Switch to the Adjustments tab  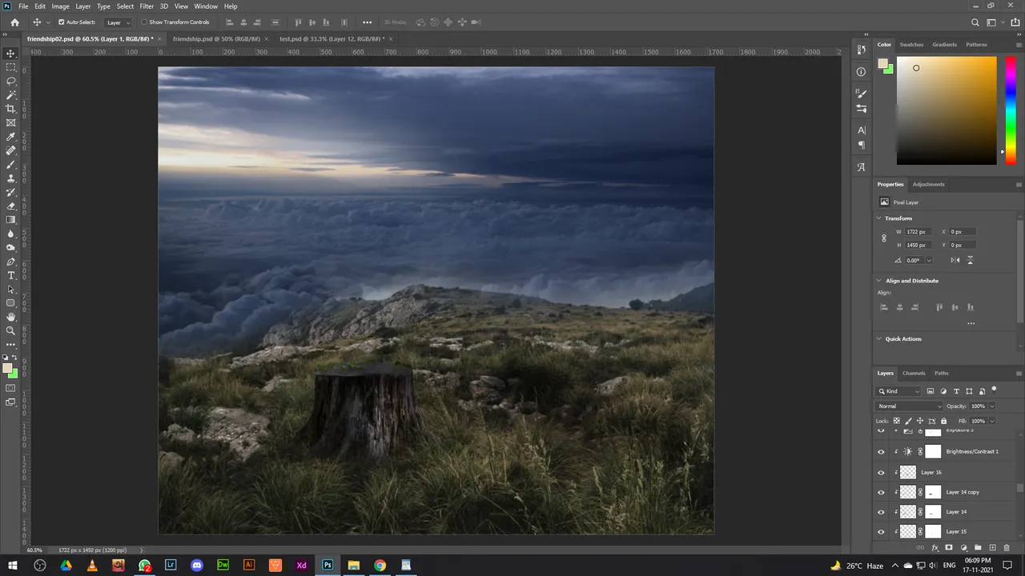click(928, 184)
